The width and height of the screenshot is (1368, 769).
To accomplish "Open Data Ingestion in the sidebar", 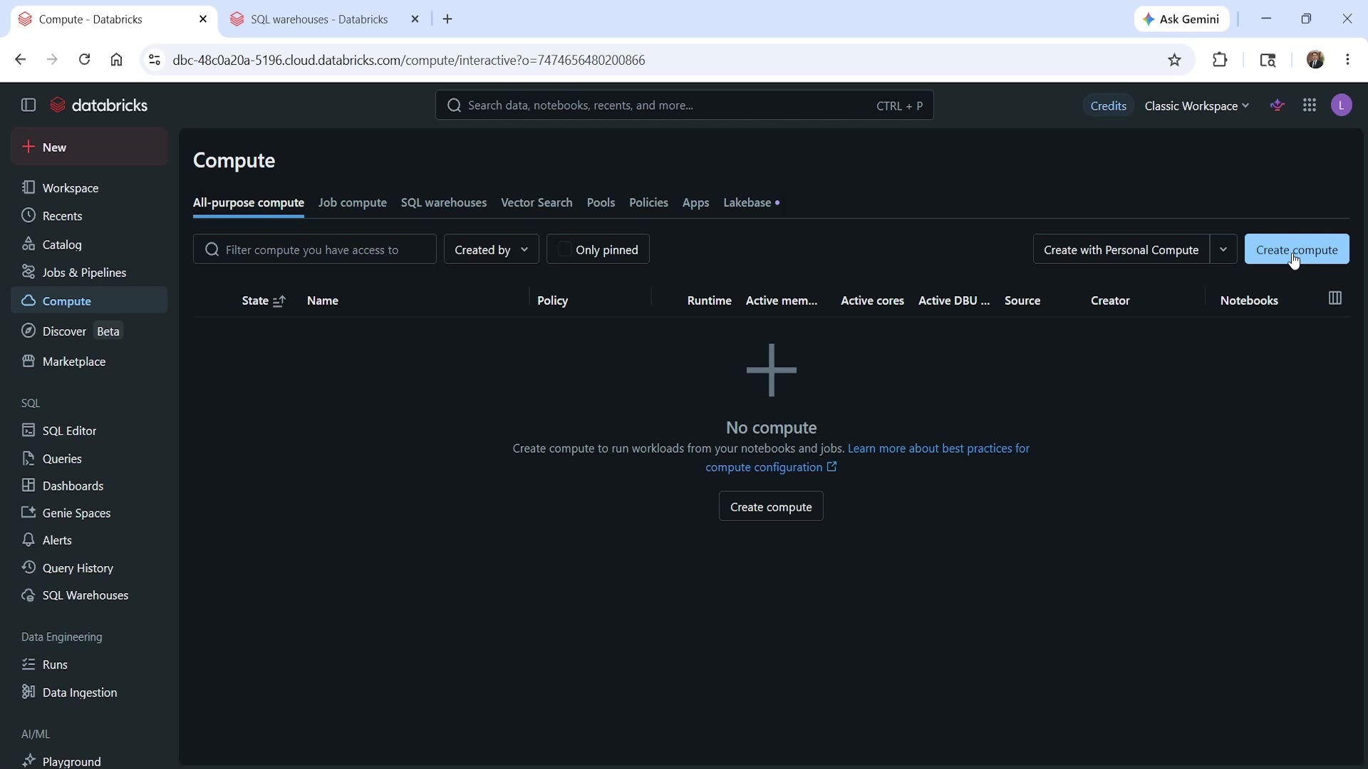I will pos(89,692).
